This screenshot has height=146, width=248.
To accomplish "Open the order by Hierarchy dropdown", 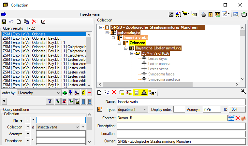I will tap(39, 93).
